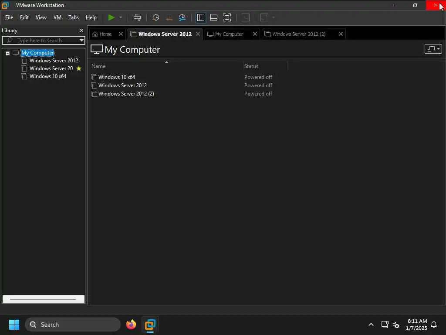446x335 pixels.
Task: Open the Tabs menu
Action: point(73,17)
